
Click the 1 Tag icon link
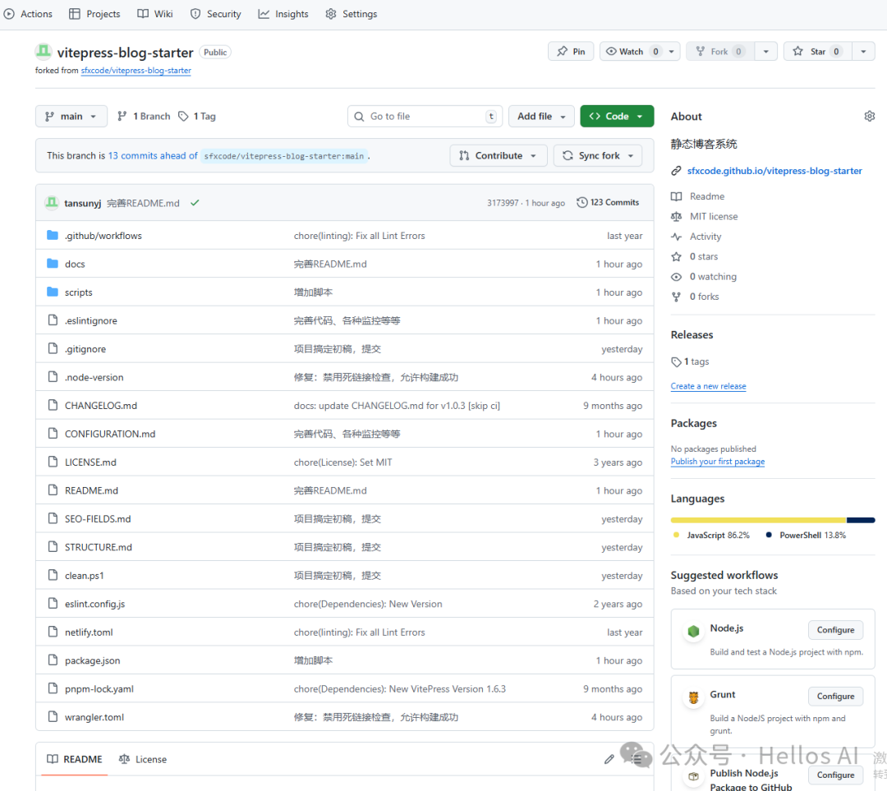coord(197,117)
